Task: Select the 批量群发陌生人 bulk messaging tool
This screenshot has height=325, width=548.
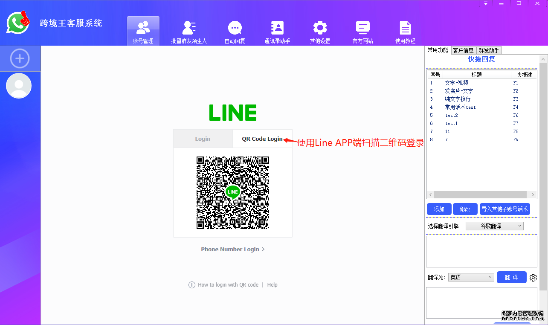Action: (x=188, y=30)
